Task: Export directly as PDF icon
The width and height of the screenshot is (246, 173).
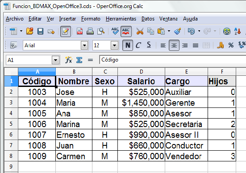Action: click(x=80, y=31)
